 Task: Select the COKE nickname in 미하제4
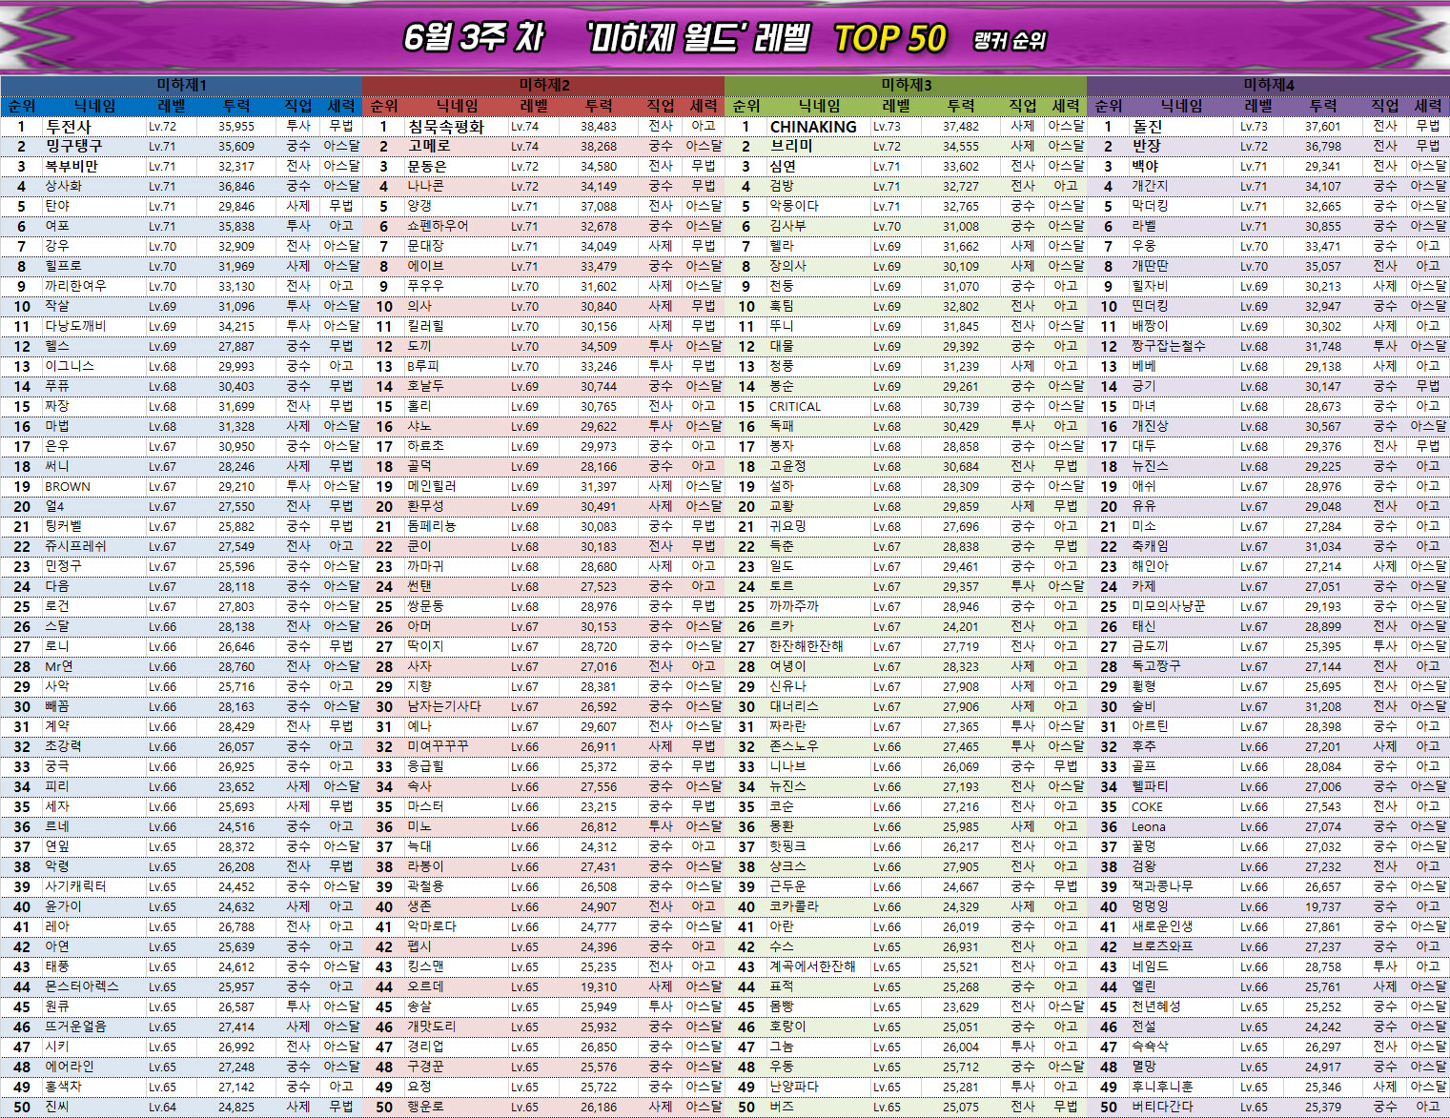[x=1147, y=806]
